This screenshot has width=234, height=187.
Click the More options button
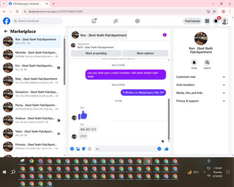(145, 53)
